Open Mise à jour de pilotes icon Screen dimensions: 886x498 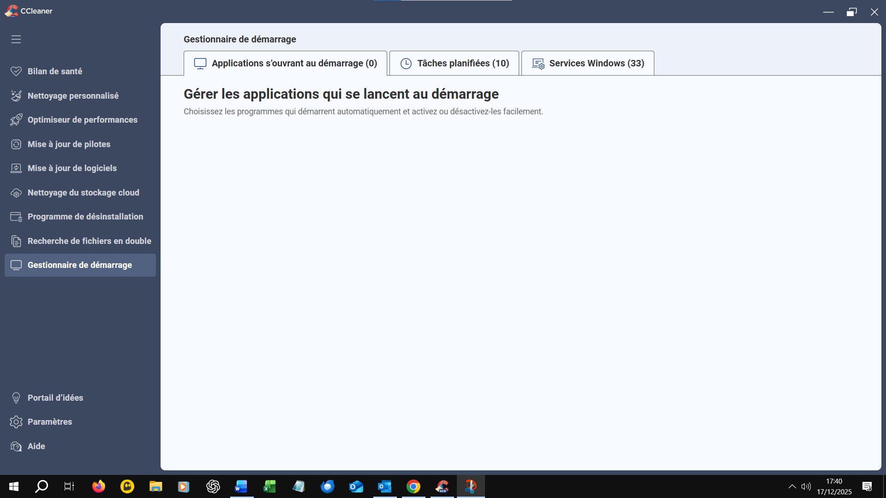pos(16,144)
